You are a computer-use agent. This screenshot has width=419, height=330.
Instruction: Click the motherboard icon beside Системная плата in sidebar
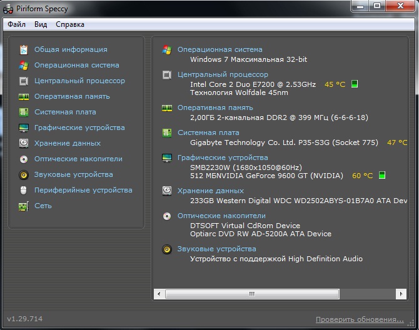(24, 112)
